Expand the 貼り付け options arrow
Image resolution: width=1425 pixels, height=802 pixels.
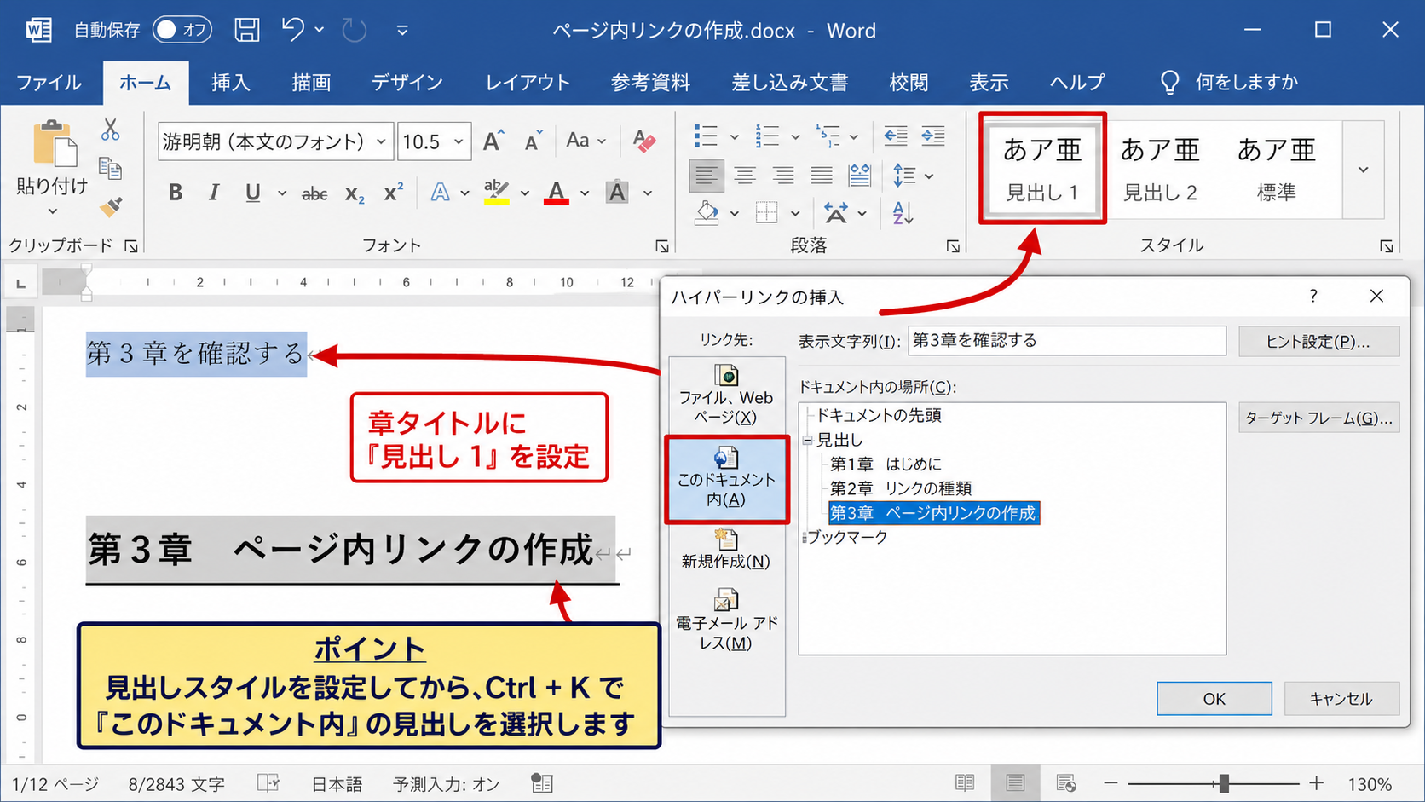point(52,211)
